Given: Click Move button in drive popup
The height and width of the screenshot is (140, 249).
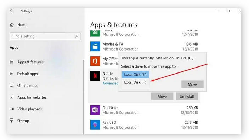Looking at the screenshot, I should (x=192, y=84).
